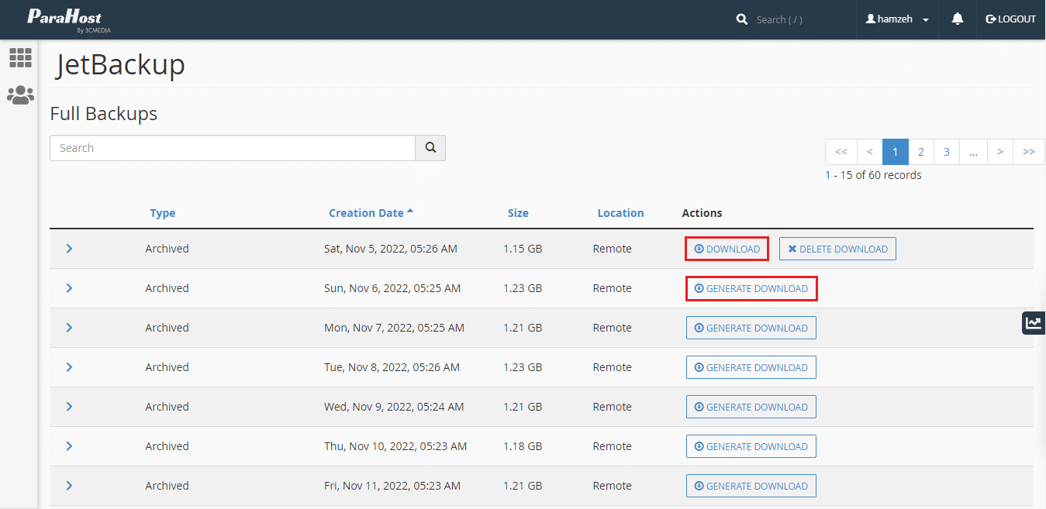Expand the Nov 11, 2022 backup row
This screenshot has width=1046, height=509.
69,486
